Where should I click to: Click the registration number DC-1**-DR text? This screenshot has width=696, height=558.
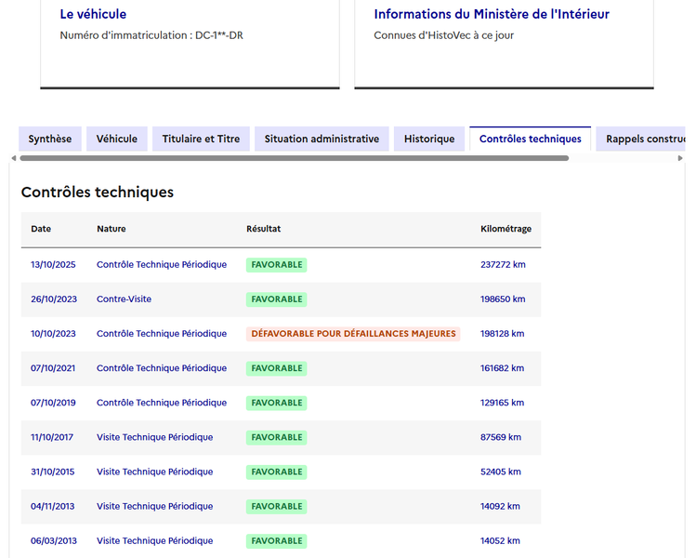coord(219,35)
